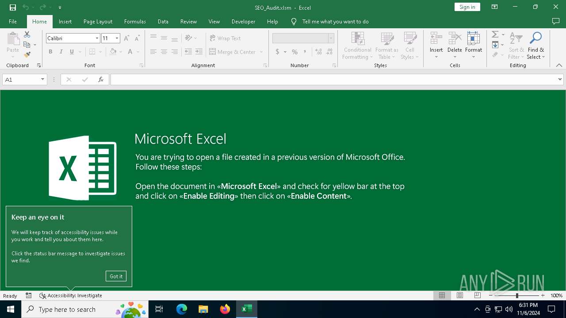This screenshot has height=318, width=566.
Task: Switch to Insert tab
Action: coord(65,22)
